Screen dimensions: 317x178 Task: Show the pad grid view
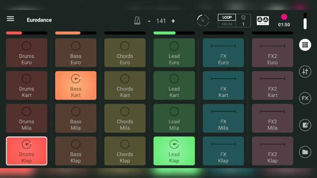[305, 45]
